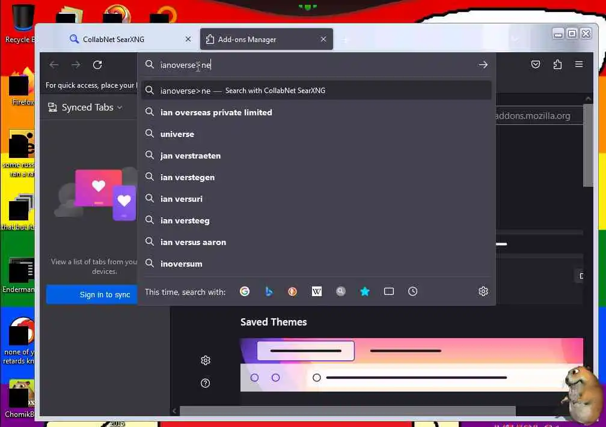Close the CollabNet SearXNG tab

click(188, 40)
